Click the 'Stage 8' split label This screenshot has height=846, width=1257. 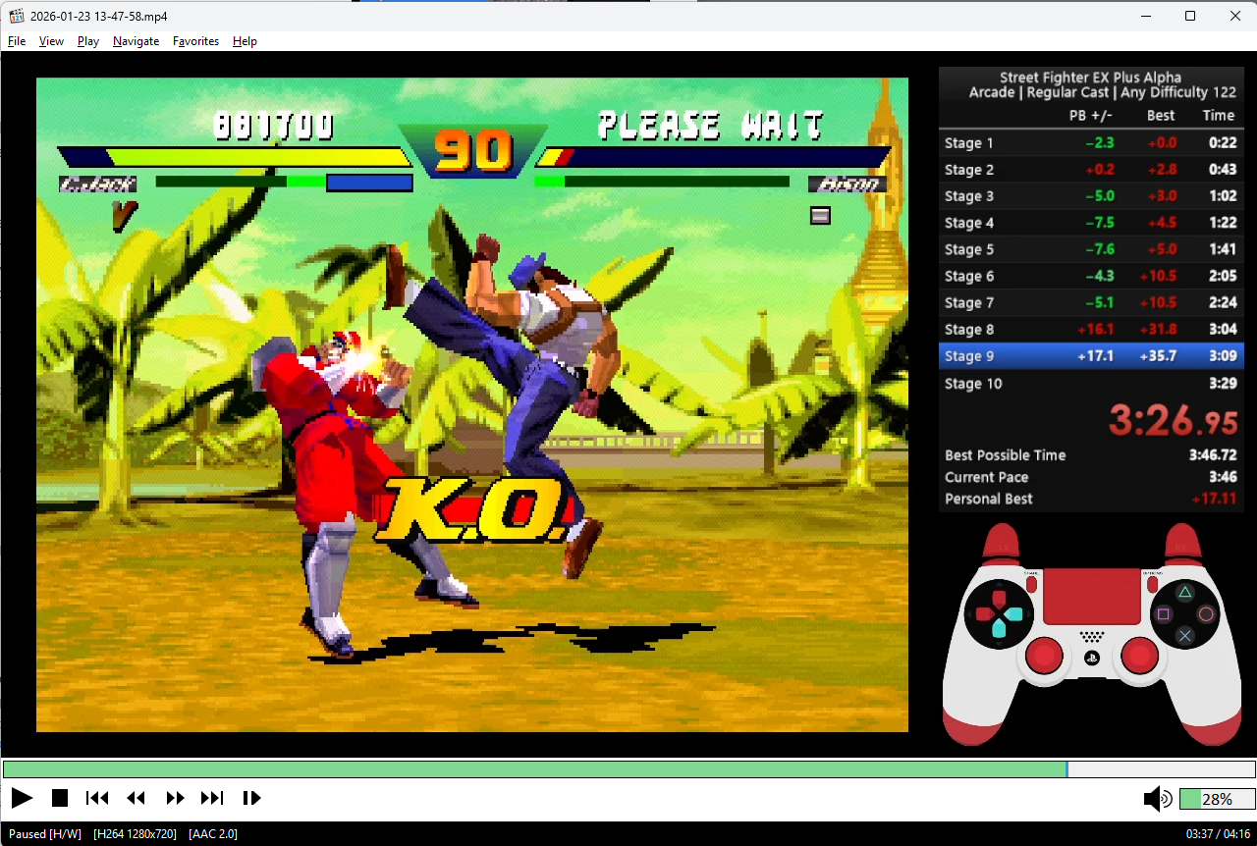click(x=969, y=330)
